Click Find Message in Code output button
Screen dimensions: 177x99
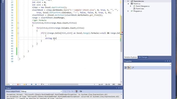[x=65, y=91]
